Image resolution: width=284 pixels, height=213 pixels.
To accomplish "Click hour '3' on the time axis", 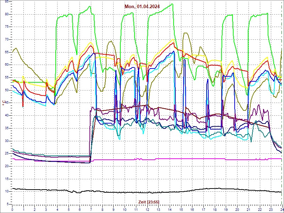I will pos(46,209).
